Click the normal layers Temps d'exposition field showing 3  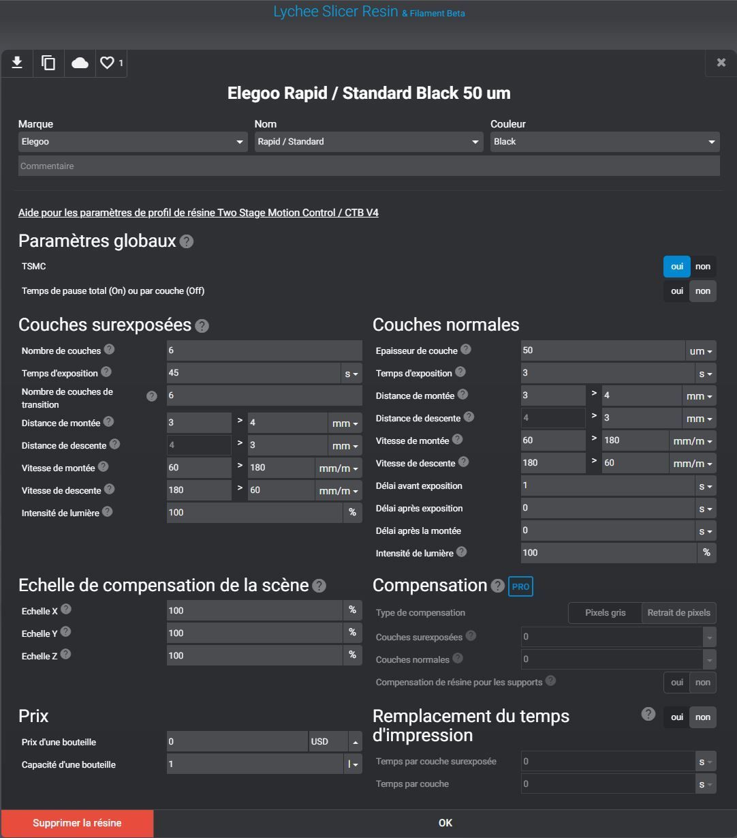click(608, 374)
